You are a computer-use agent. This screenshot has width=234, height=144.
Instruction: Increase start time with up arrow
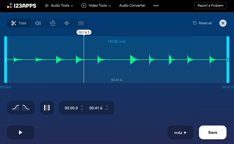[x=82, y=106]
